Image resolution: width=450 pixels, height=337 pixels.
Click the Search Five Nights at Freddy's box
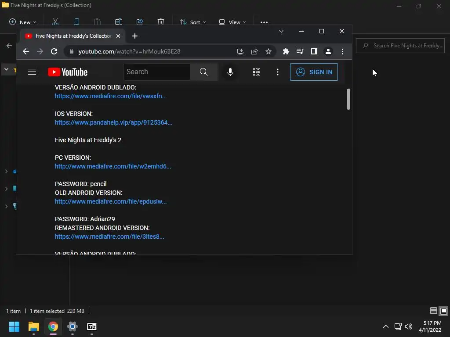[400, 46]
